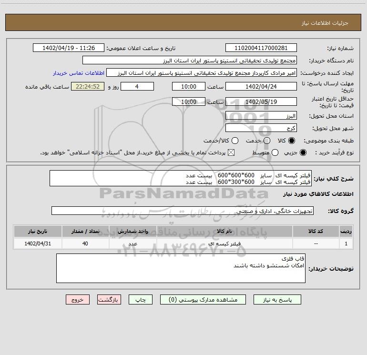Click the delivery province field 'البرز'
The image size is (367, 355).
click(261, 116)
